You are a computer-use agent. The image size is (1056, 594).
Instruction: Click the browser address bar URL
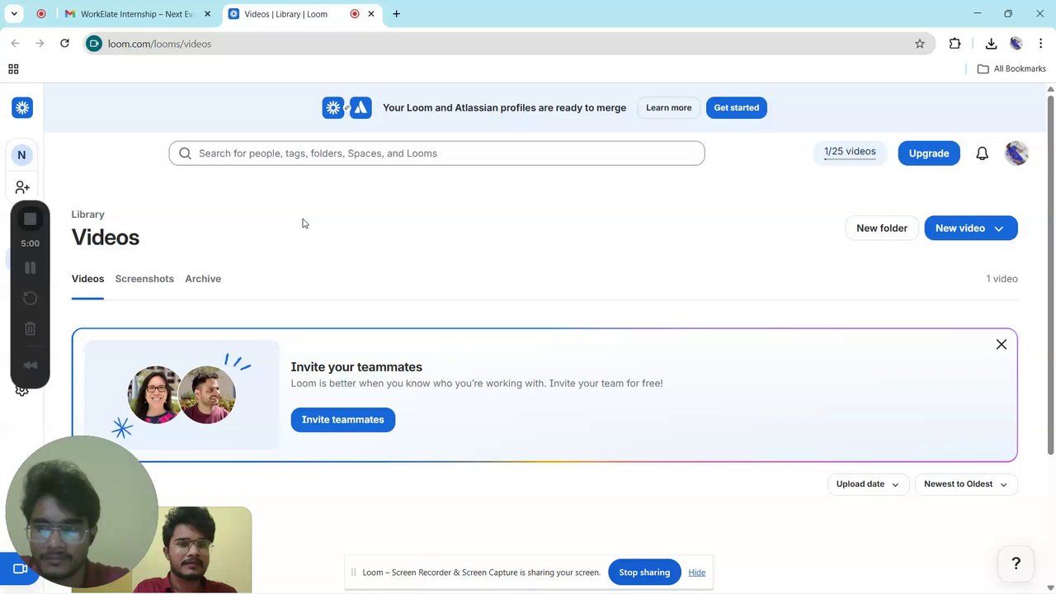pos(159,44)
